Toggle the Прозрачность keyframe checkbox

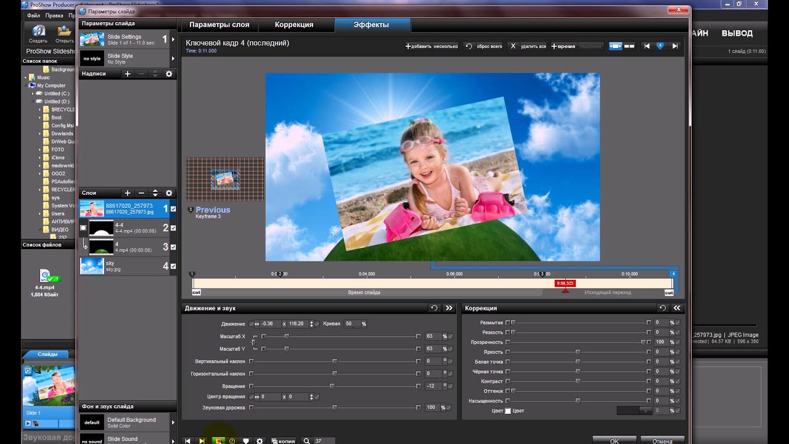coord(677,342)
